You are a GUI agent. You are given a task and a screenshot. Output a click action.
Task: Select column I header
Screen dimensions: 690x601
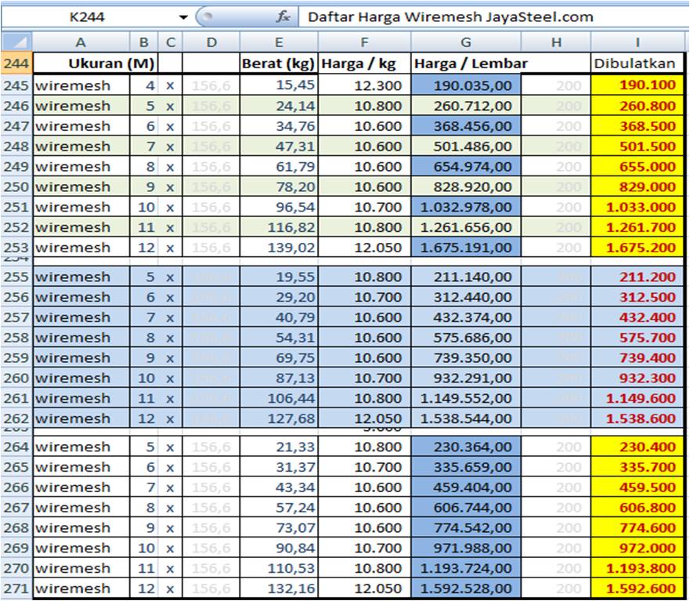pyautogui.click(x=638, y=42)
